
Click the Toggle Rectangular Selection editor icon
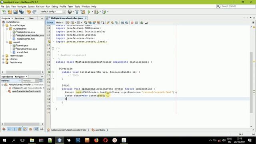point(103,23)
